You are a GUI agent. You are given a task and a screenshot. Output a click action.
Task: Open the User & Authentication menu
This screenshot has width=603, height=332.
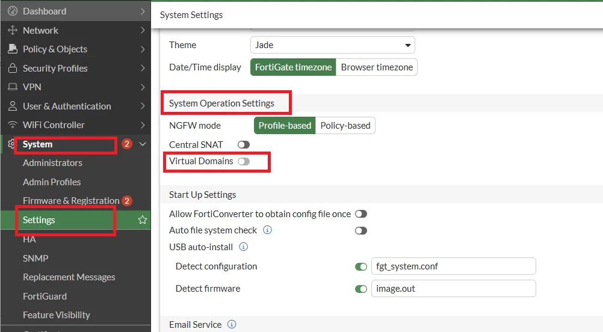click(x=75, y=106)
